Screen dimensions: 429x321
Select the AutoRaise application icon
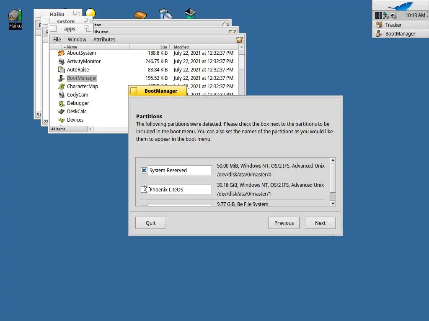[61, 70]
